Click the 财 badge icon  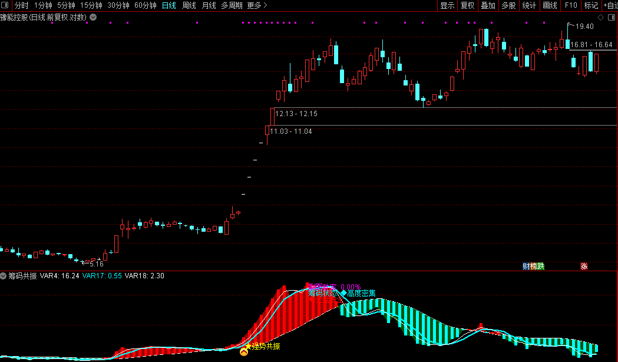[526, 266]
